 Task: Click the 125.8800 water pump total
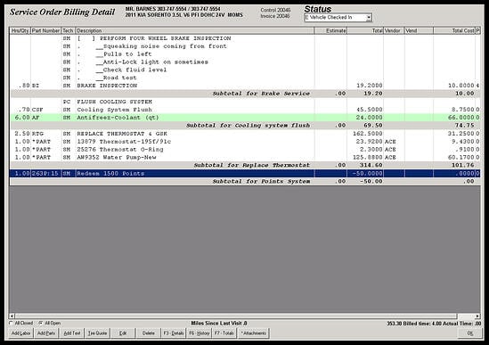pyautogui.click(x=368, y=157)
